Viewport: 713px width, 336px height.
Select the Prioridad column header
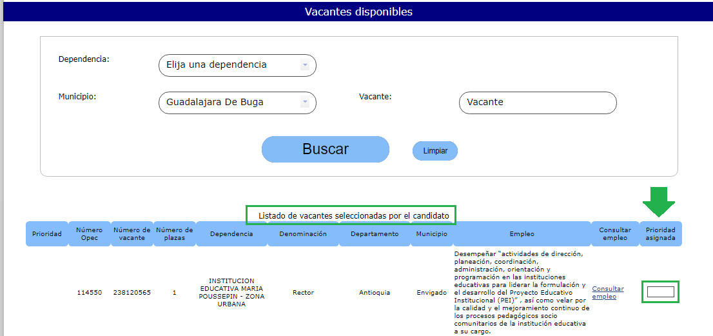click(47, 234)
